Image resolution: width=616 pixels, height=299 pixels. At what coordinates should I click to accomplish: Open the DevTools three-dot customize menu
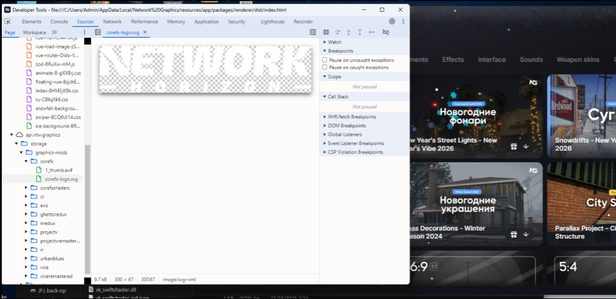403,21
